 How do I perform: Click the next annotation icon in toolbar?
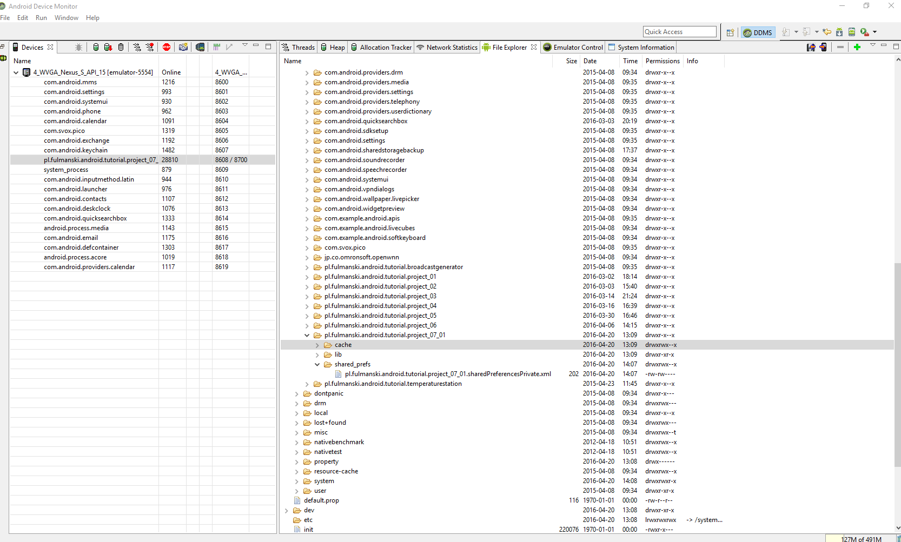[786, 32]
